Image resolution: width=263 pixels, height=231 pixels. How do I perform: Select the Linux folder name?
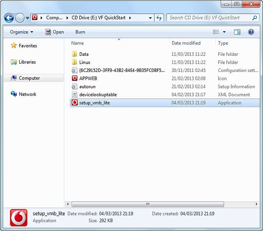pos(85,62)
